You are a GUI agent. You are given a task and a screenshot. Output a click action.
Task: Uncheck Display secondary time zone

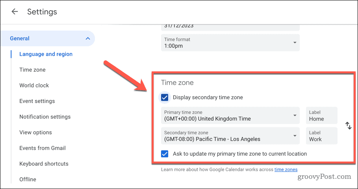coord(165,98)
